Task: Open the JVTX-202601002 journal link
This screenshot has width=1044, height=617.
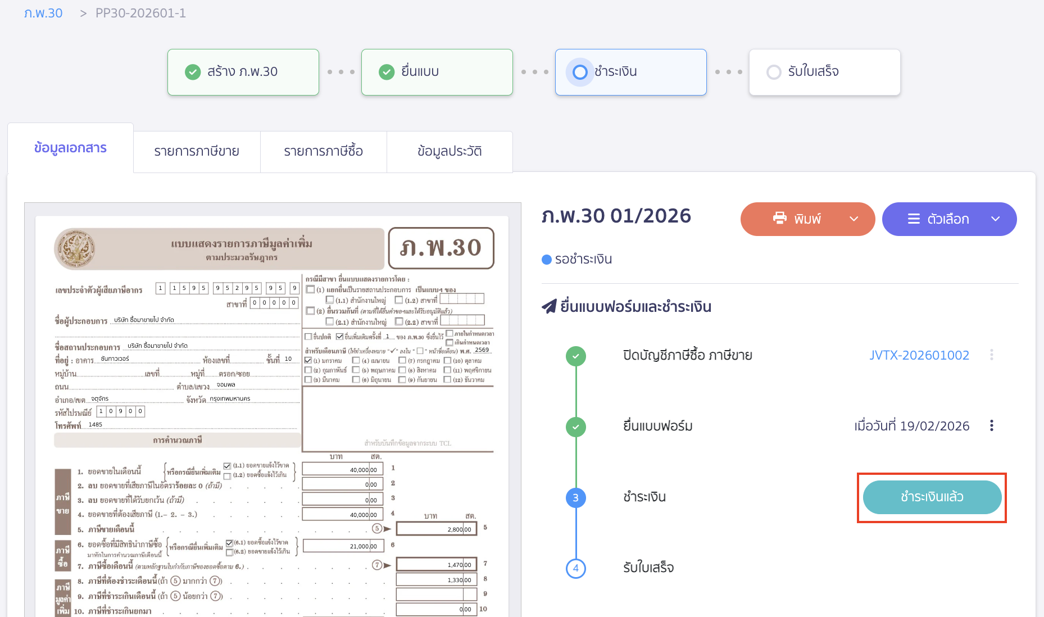Action: pyautogui.click(x=919, y=355)
